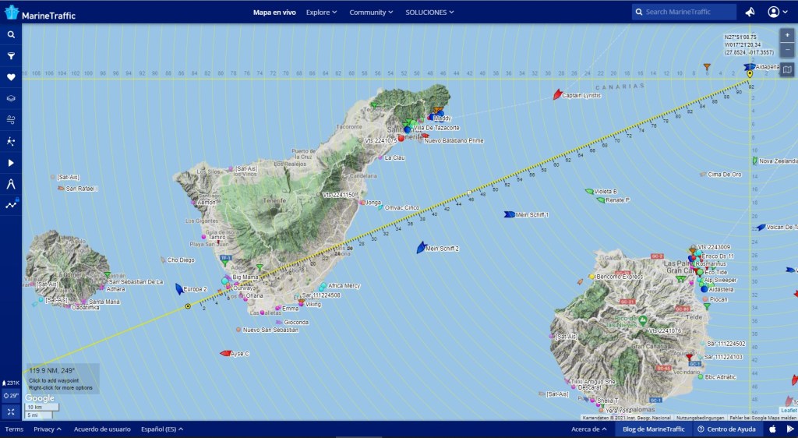Image resolution: width=798 pixels, height=438 pixels.
Task: Zoom in the map with plus button
Action: coord(787,35)
